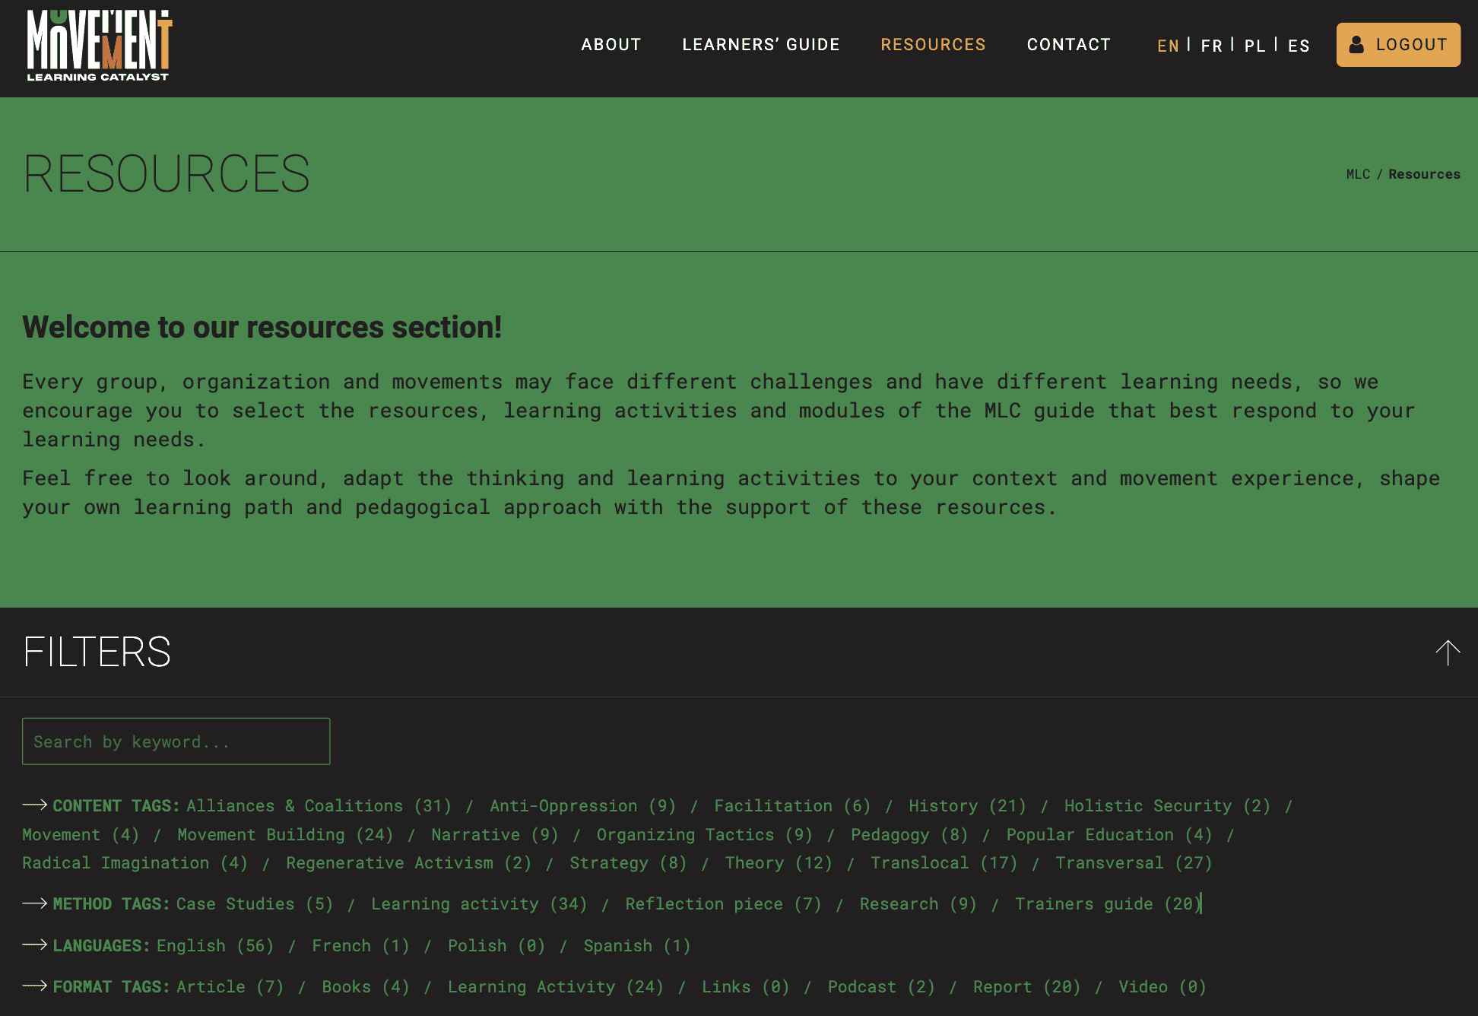Select Podcast (2) format tag
Screen dimensions: 1478x1016
[x=881, y=986]
